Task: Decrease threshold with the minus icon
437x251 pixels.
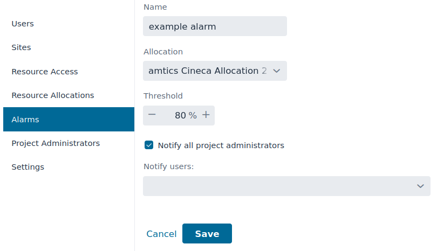Action: [152, 115]
